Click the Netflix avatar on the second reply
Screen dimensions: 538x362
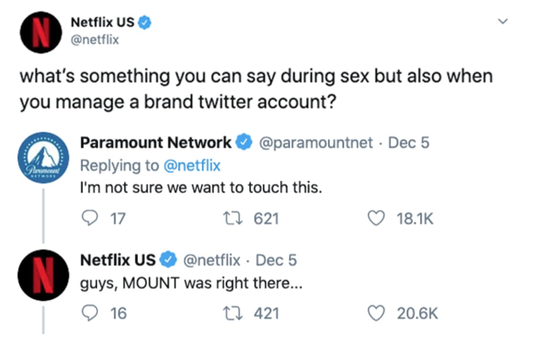click(x=43, y=276)
